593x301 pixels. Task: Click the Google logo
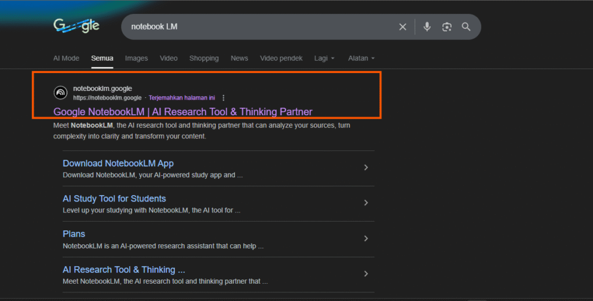(77, 26)
